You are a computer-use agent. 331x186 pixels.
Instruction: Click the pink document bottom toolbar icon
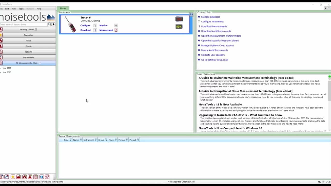click(x=35, y=177)
